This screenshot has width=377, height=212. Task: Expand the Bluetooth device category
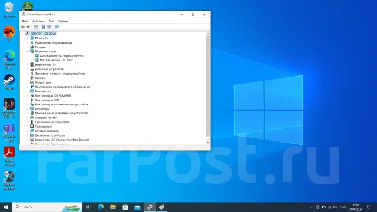(x=28, y=38)
